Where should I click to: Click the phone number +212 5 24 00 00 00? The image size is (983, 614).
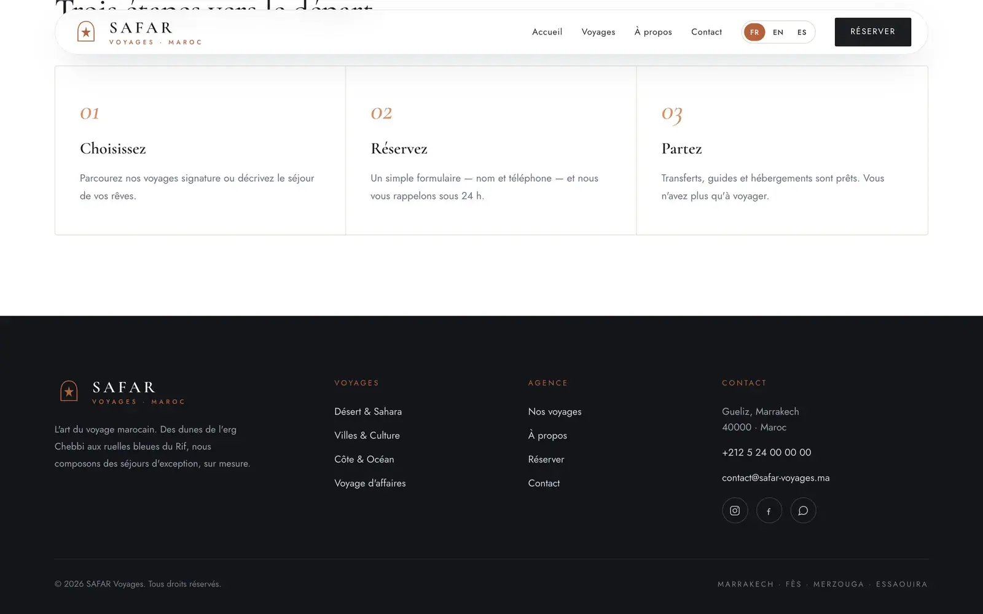(x=766, y=453)
